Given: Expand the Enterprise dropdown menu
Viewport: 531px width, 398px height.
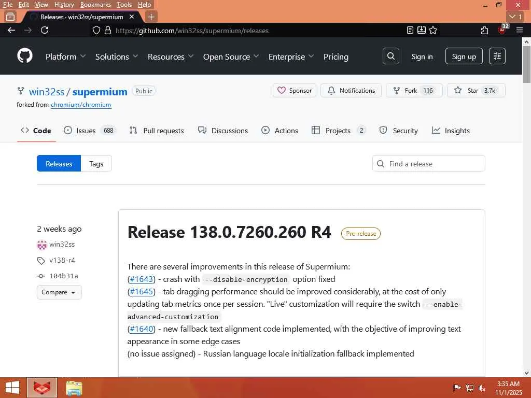Looking at the screenshot, I should coord(291,57).
